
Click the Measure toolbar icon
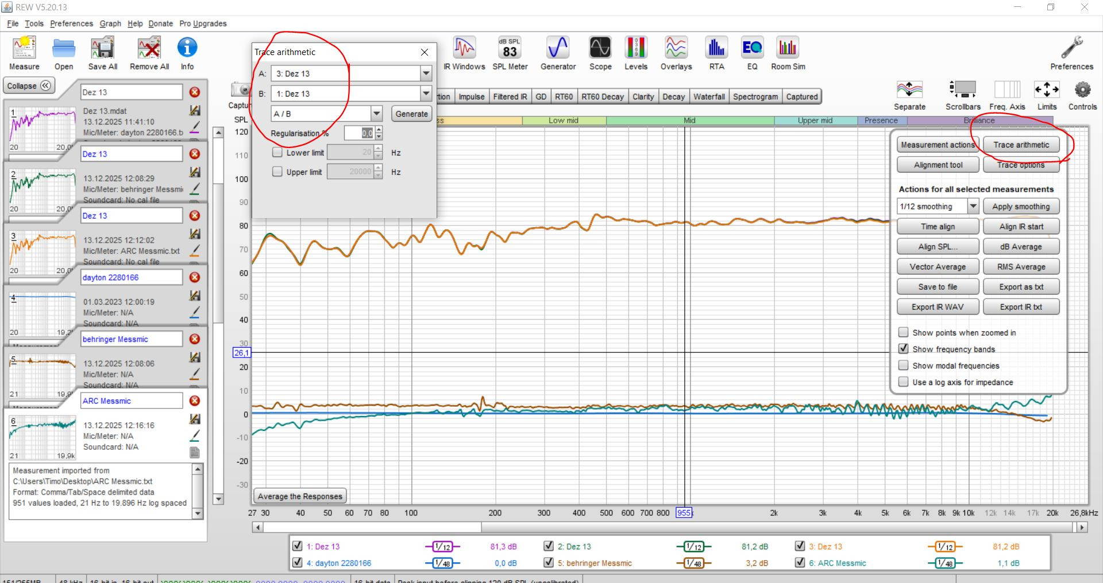[x=24, y=53]
